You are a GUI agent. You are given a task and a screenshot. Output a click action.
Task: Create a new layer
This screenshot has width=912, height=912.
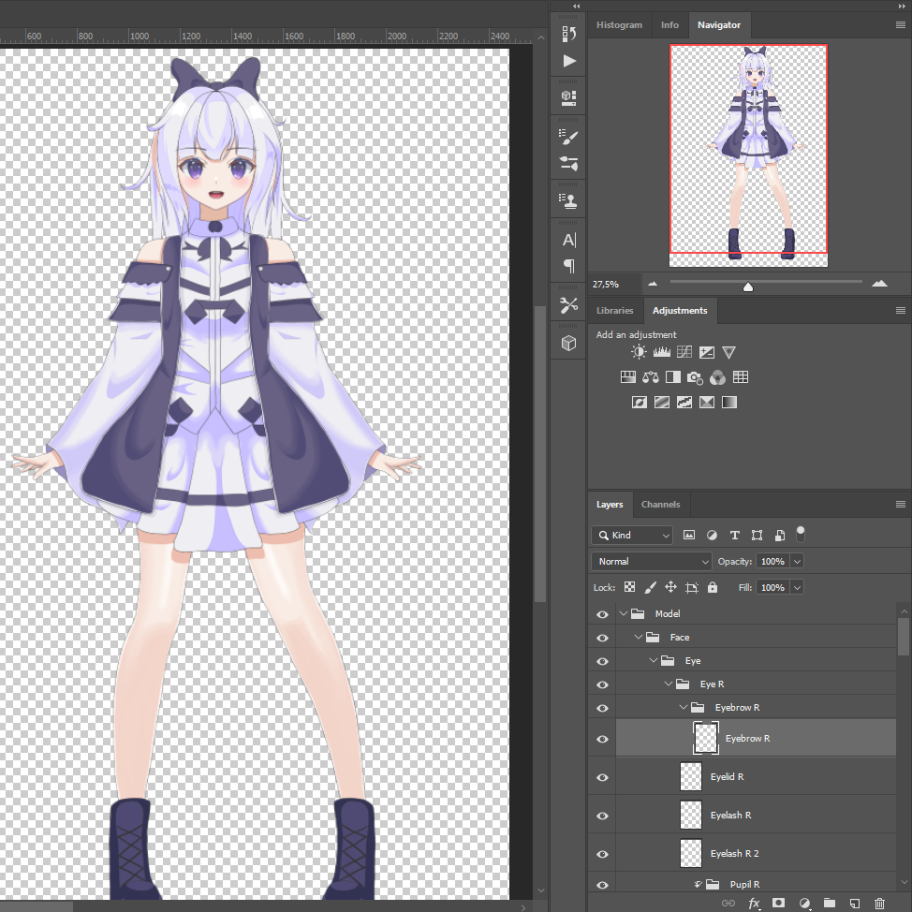click(x=854, y=904)
